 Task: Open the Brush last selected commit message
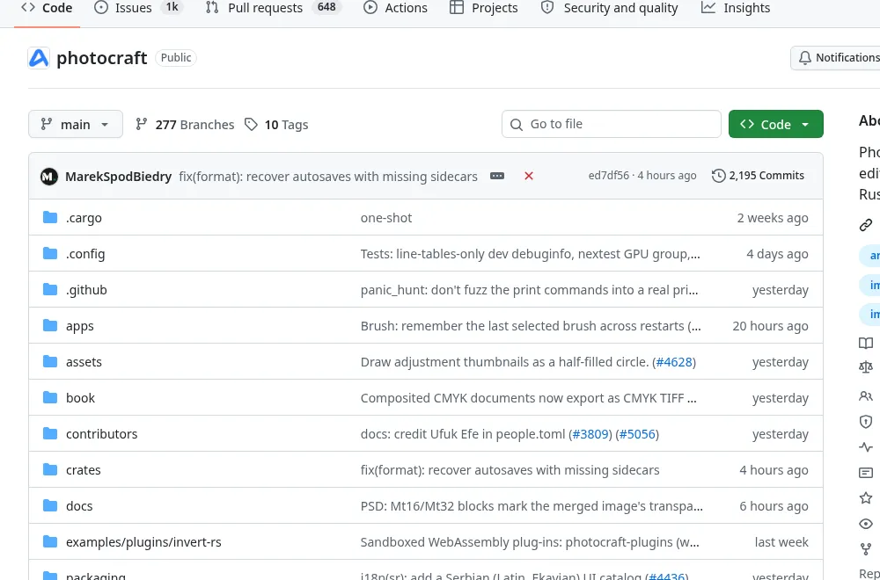click(531, 326)
